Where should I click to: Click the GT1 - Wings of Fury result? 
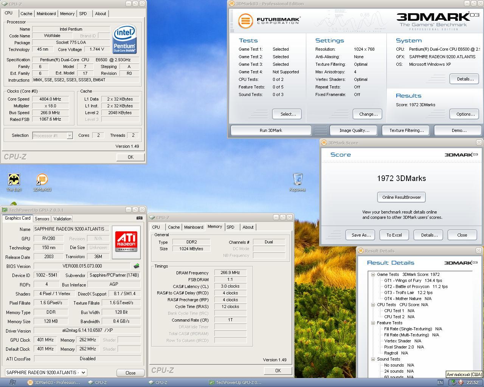[413, 280]
